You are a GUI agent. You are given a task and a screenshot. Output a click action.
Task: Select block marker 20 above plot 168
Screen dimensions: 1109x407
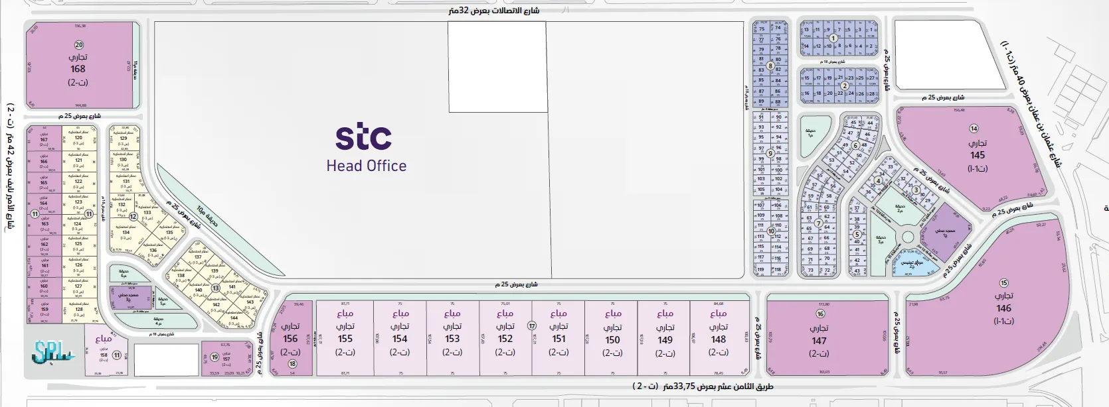click(79, 45)
